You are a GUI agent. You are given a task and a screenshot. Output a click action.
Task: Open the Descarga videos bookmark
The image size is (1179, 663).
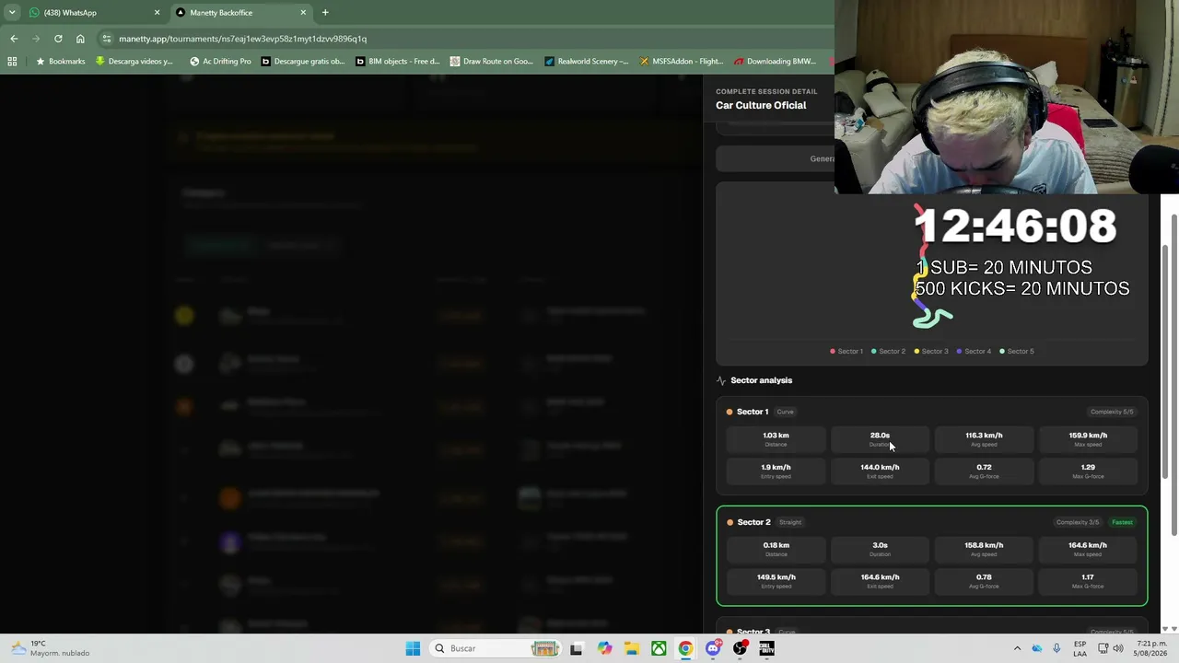click(x=134, y=62)
